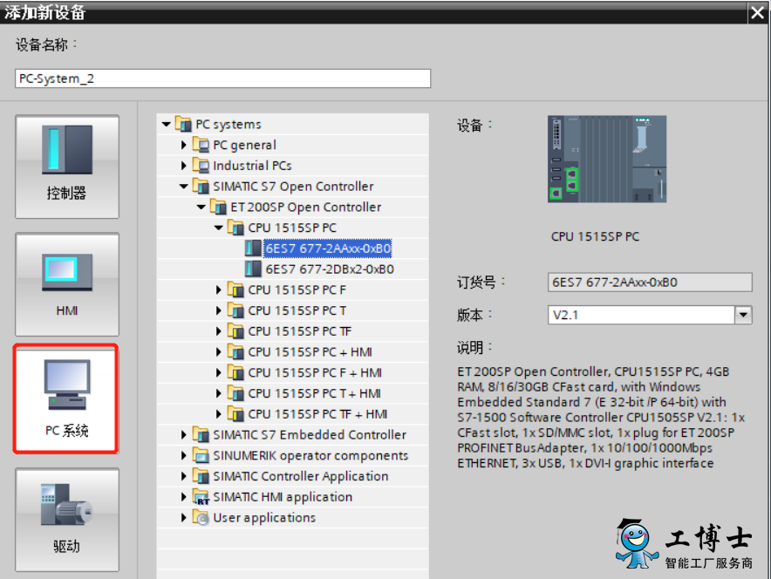Screen dimensions: 771x579
Task: Click CPU 1515SP PC TF + HMI folder icon
Action: click(235, 414)
